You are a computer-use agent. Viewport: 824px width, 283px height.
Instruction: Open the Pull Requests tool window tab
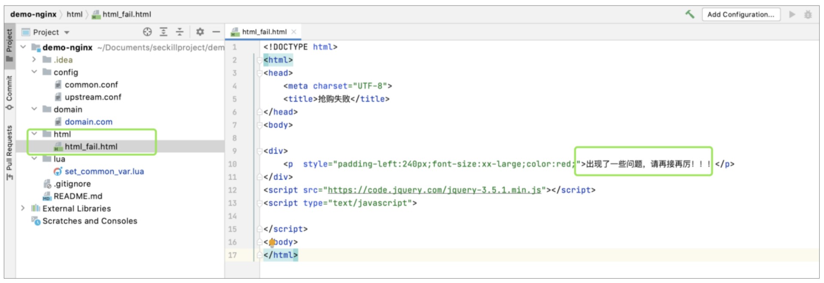[9, 152]
